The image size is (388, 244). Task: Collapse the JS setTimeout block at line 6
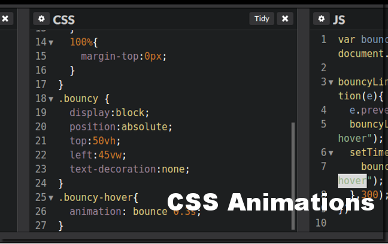(331, 152)
